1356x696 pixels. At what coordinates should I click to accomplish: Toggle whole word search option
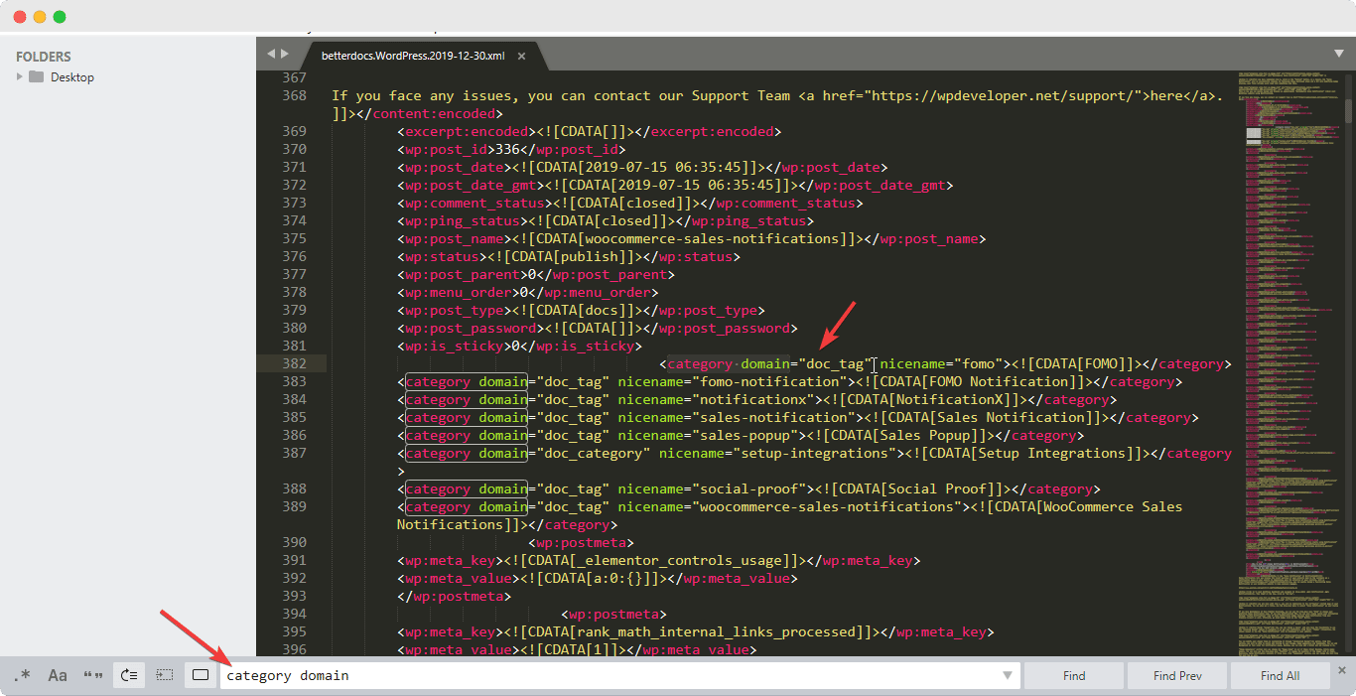click(91, 674)
